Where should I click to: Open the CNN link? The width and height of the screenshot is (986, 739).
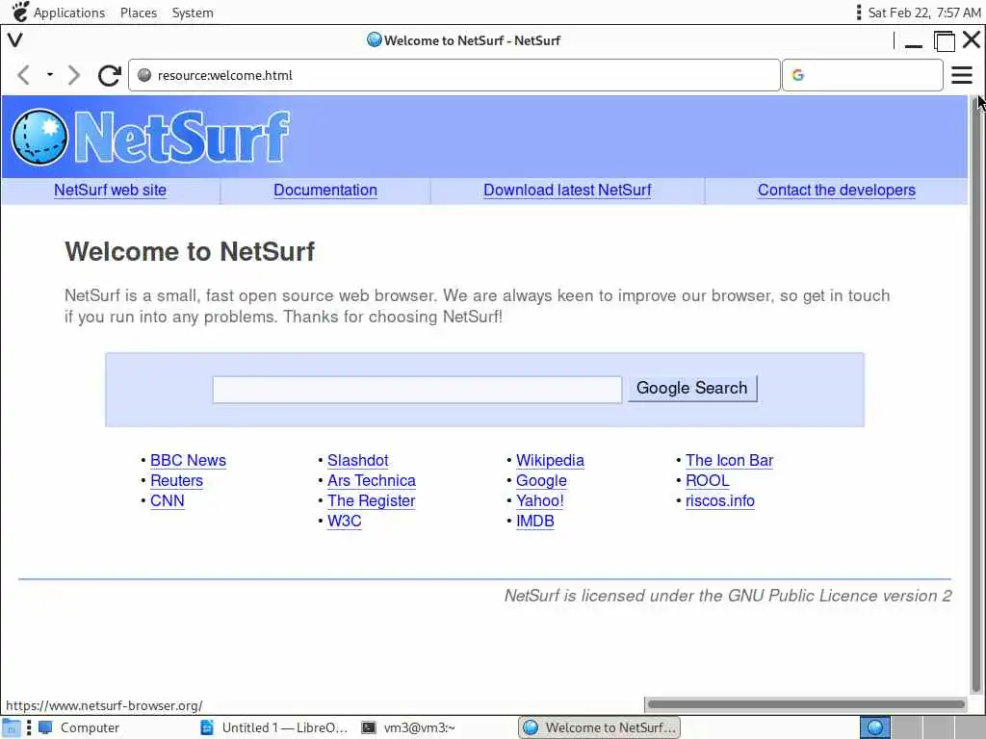coord(168,500)
